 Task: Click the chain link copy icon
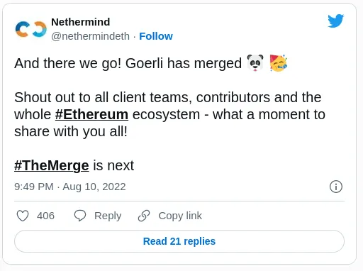[x=144, y=216]
